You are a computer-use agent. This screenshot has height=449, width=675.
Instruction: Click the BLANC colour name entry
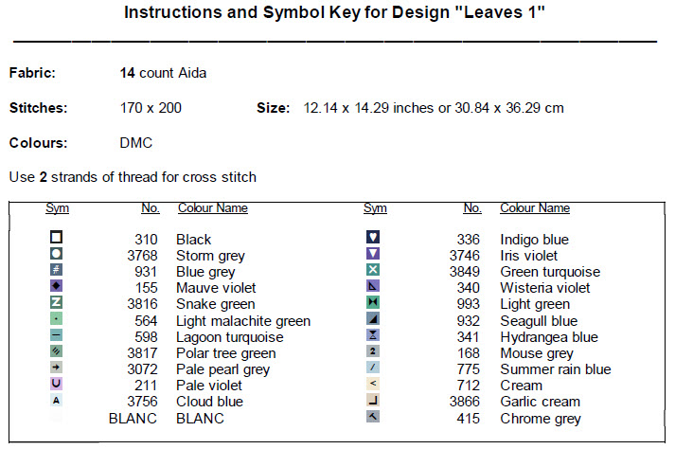(200, 418)
